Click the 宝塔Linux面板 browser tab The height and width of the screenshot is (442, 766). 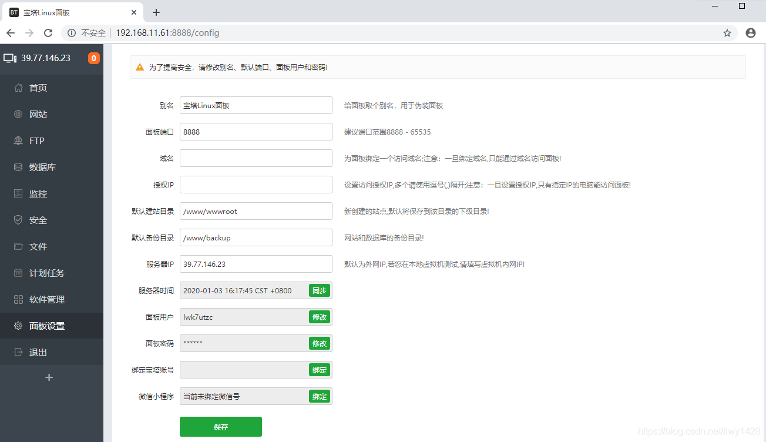(73, 12)
